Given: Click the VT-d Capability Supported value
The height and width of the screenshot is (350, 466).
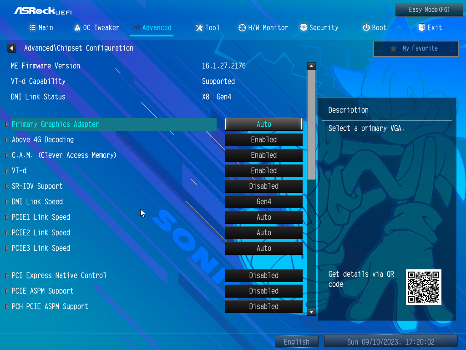Looking at the screenshot, I should (218, 81).
